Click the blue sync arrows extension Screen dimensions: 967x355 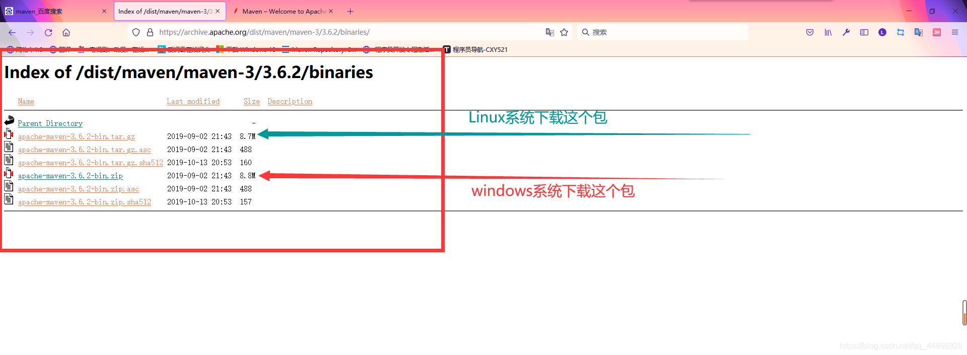[901, 32]
